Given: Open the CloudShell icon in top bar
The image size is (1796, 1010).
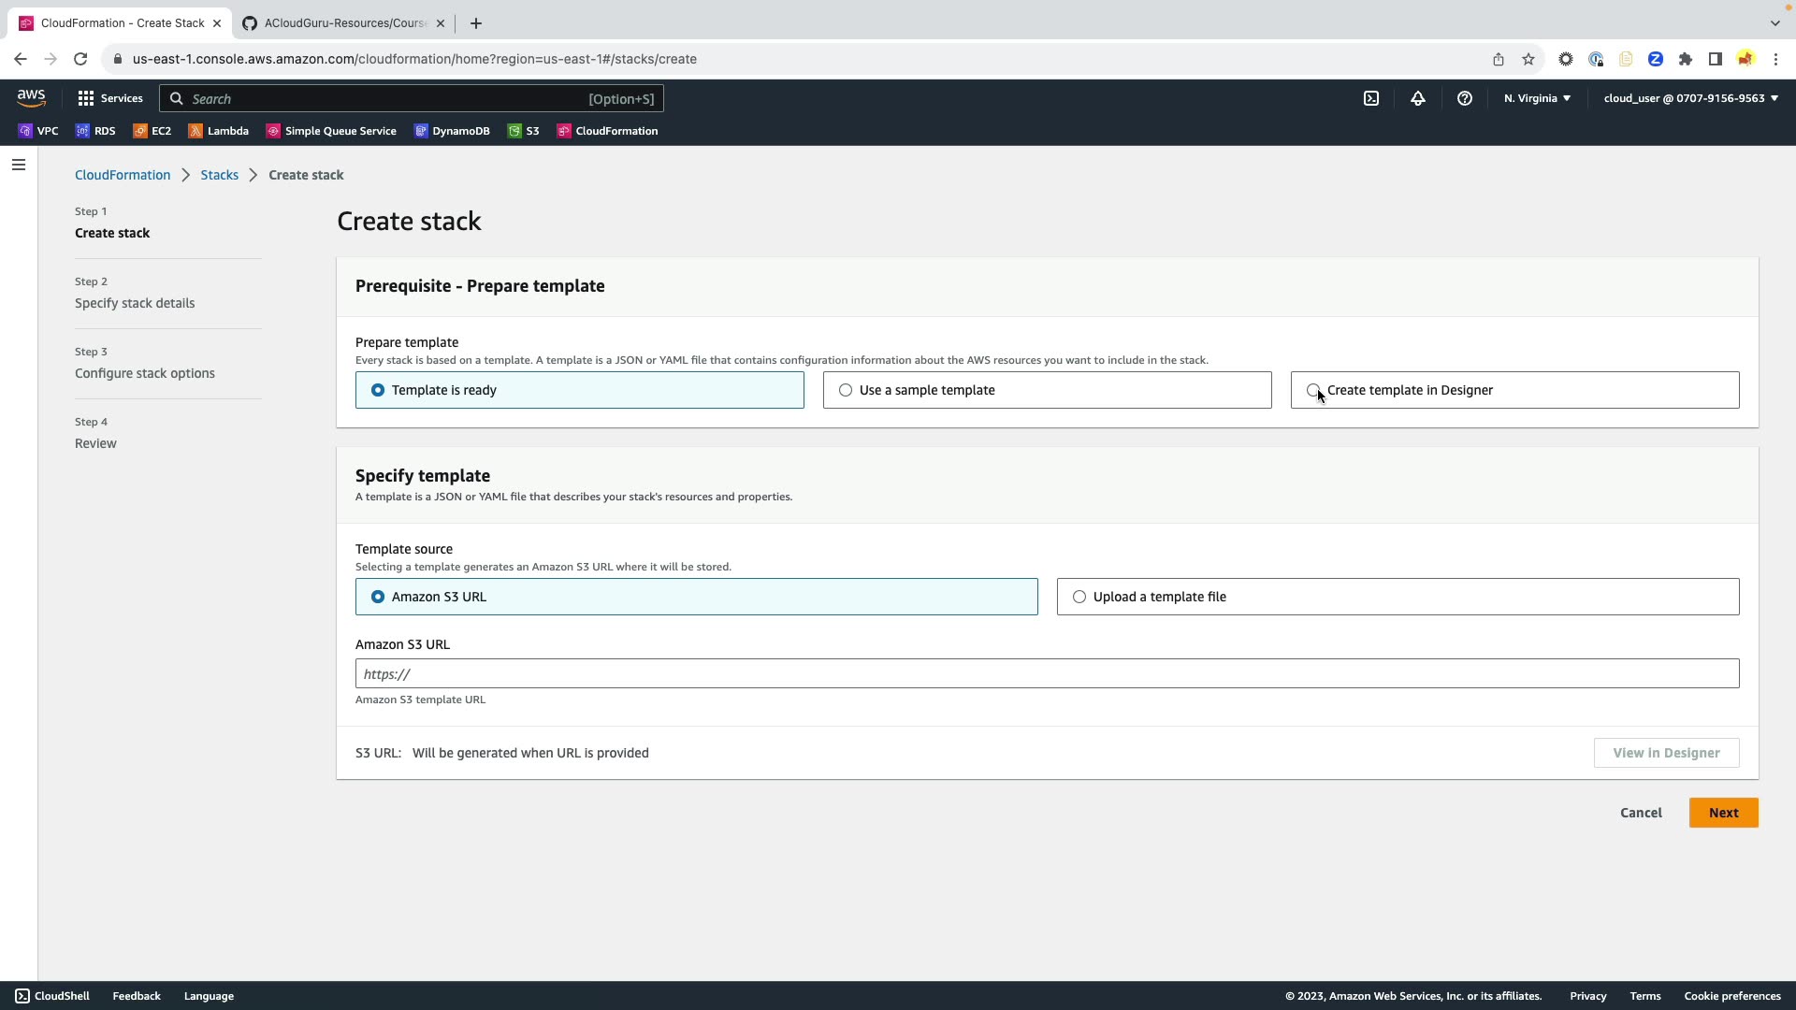Looking at the screenshot, I should [x=1370, y=98].
